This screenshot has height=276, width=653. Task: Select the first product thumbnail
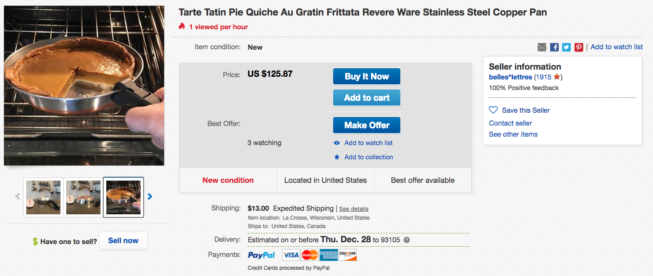(x=43, y=197)
